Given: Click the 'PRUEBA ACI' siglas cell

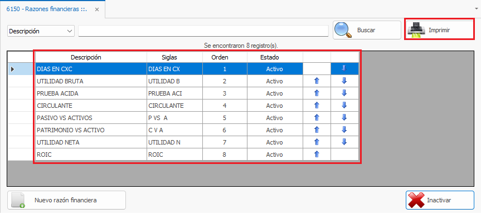Looking at the screenshot, I should [x=174, y=93].
